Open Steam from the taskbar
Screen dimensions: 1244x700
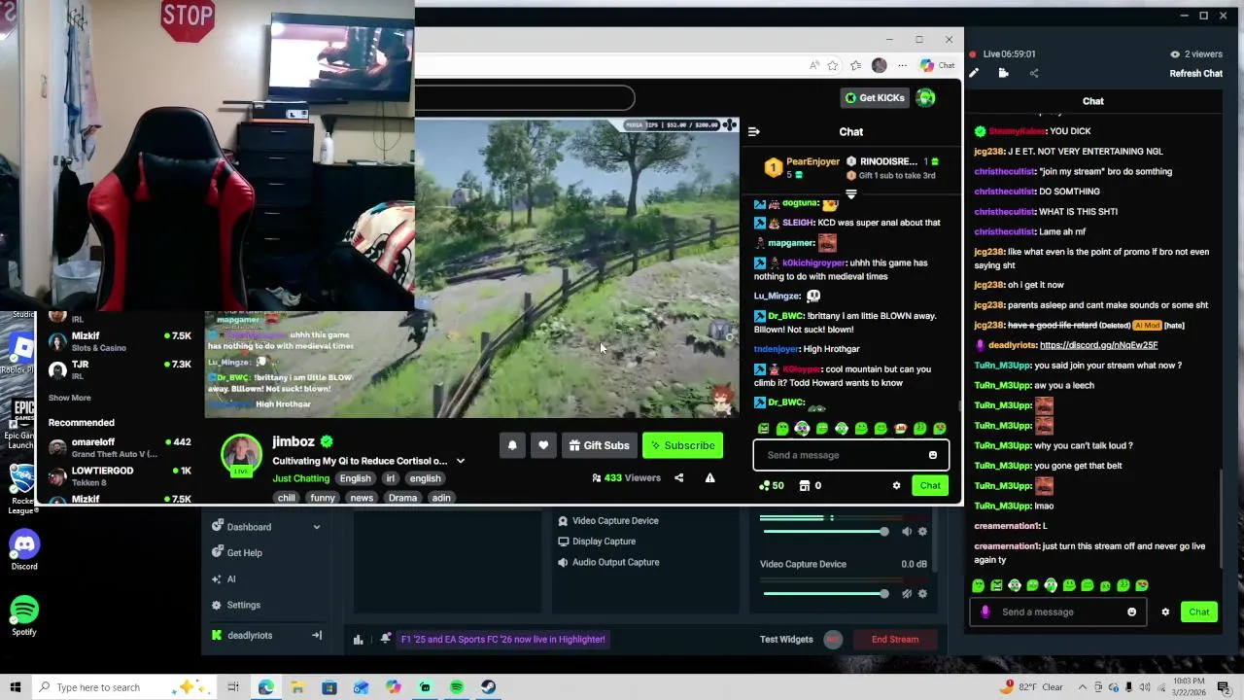tap(488, 687)
